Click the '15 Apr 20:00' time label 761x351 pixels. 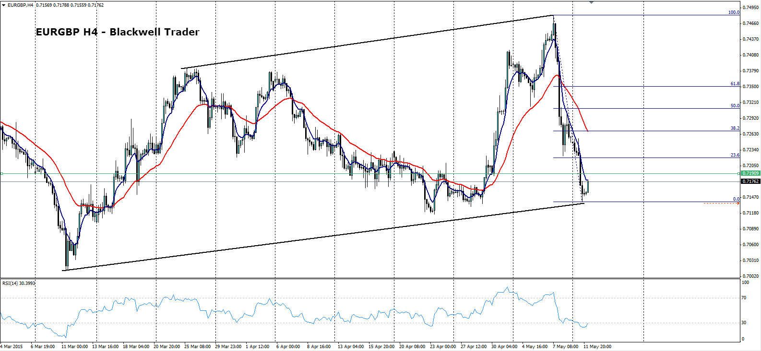tap(381, 346)
